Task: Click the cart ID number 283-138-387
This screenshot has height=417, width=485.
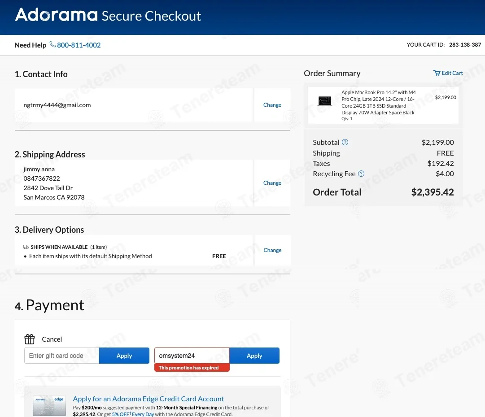Action: pyautogui.click(x=465, y=45)
